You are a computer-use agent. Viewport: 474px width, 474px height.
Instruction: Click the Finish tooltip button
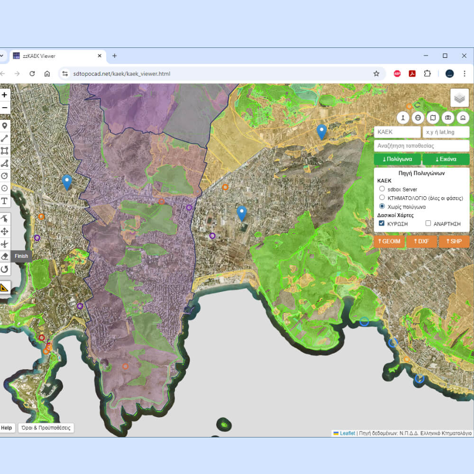click(21, 256)
